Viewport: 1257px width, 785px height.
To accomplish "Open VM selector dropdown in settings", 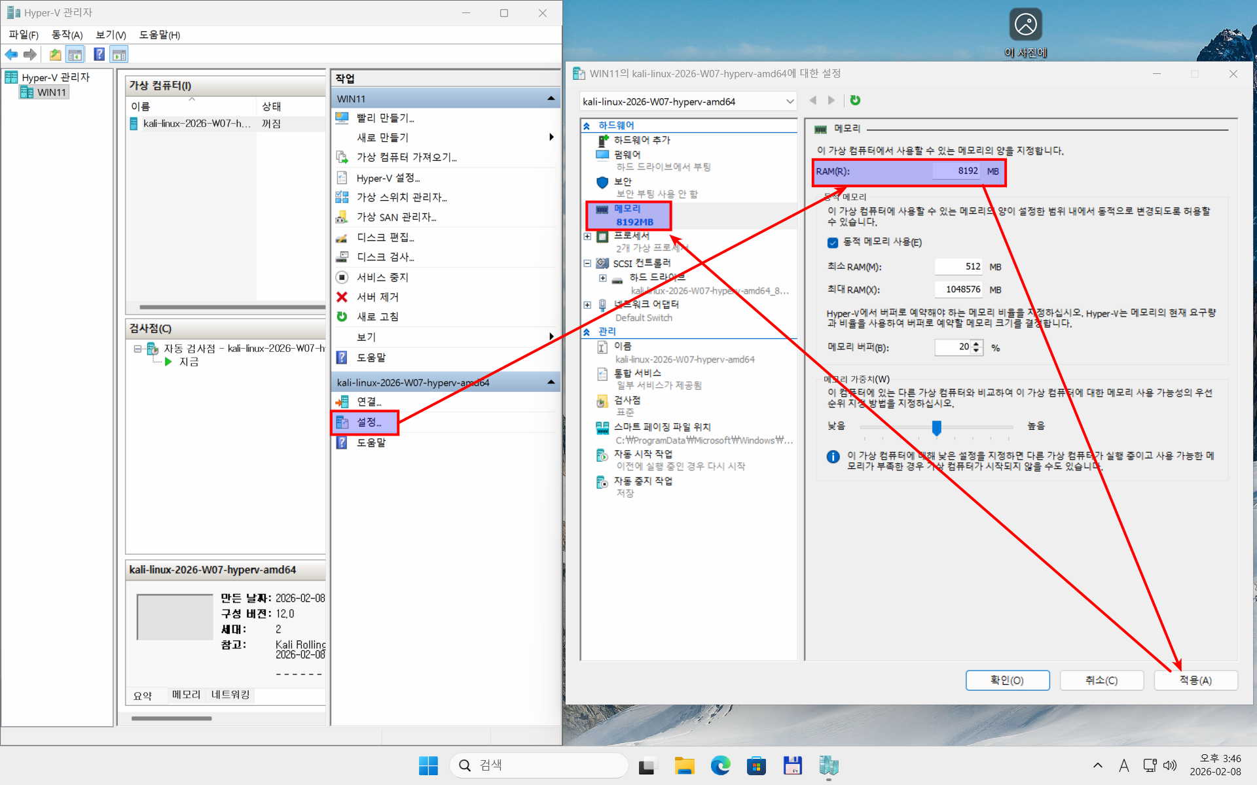I will tap(790, 101).
